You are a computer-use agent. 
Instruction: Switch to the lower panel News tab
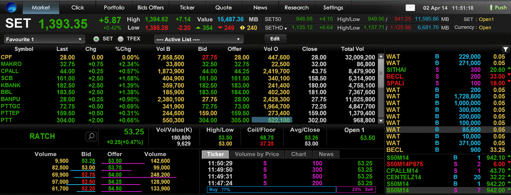tap(326, 154)
